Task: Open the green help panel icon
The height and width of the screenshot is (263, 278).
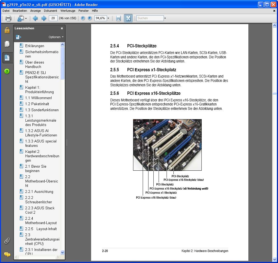Action: pyautogui.click(x=7, y=71)
